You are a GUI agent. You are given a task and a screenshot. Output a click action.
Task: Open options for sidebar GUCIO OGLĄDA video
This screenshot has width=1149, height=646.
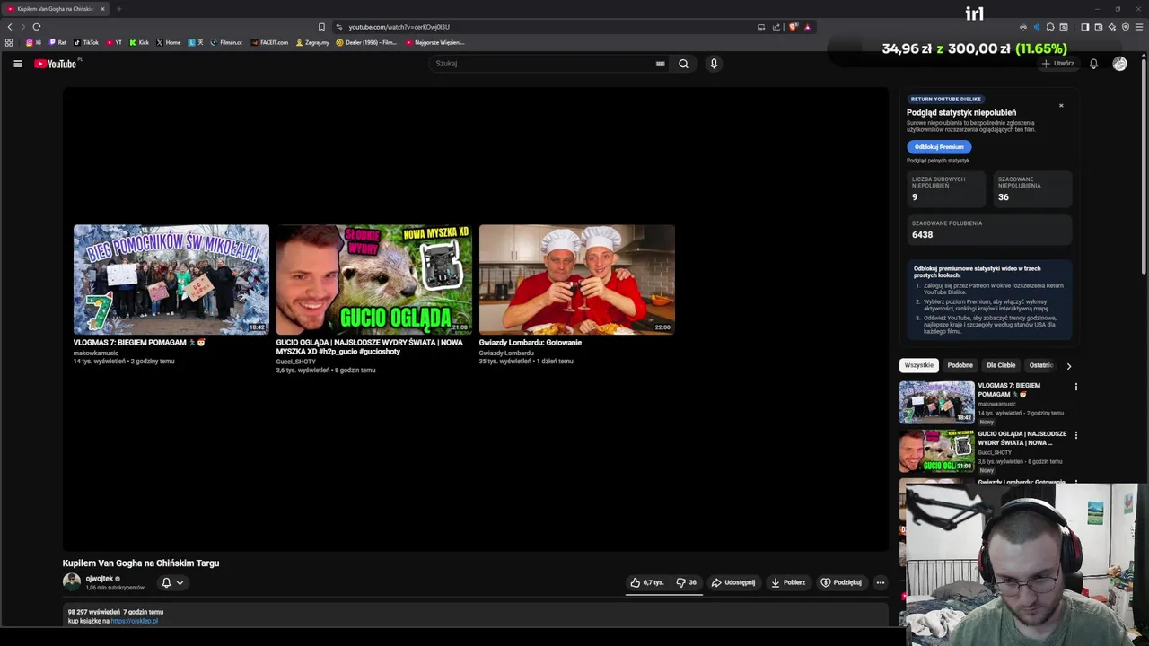1076,435
